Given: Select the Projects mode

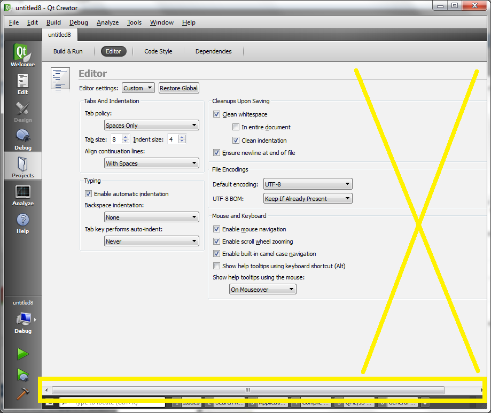Looking at the screenshot, I should tap(22, 166).
